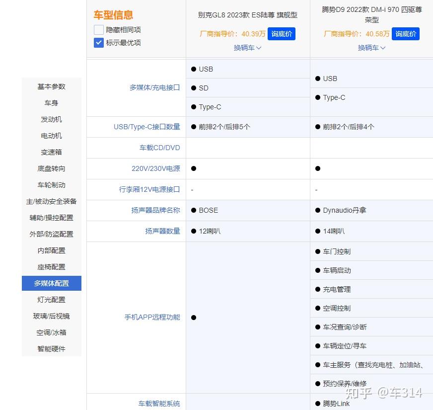Open the 空调/冰箱 section
Image resolution: width=433 pixels, height=410 pixels.
(51, 332)
